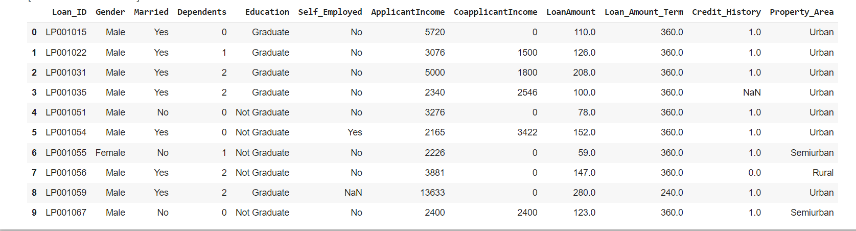This screenshot has width=856, height=231.
Task: Click the Female gender cell
Action: (x=110, y=153)
